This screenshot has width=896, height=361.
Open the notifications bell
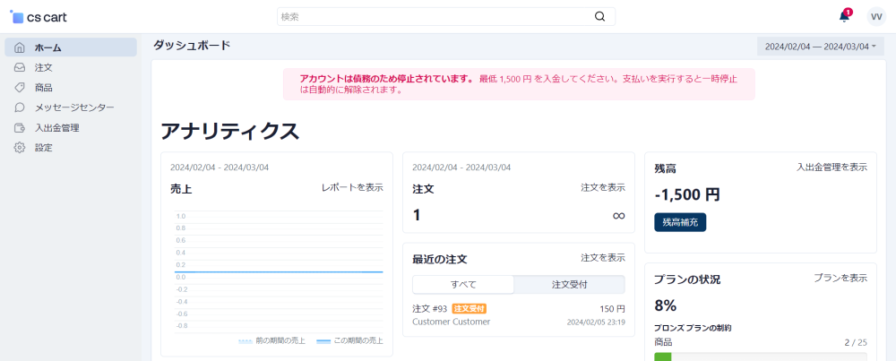coord(844,16)
